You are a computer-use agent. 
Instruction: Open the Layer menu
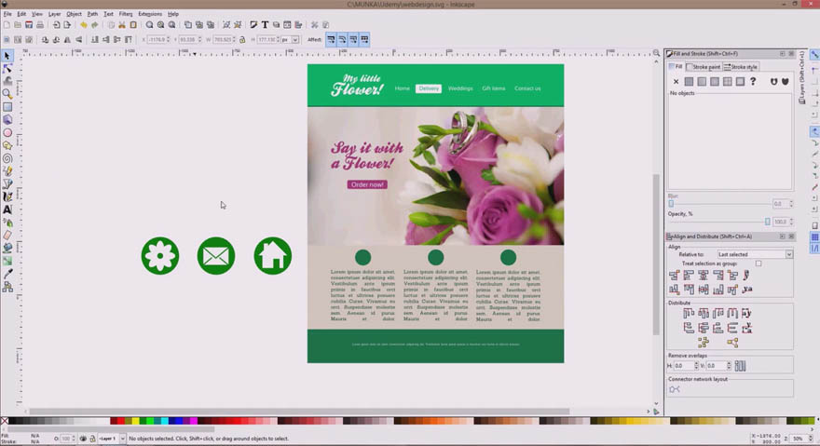54,14
